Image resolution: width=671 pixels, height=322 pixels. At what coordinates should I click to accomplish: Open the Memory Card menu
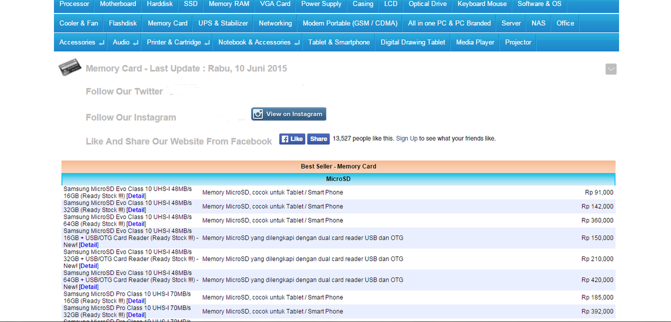(x=168, y=23)
